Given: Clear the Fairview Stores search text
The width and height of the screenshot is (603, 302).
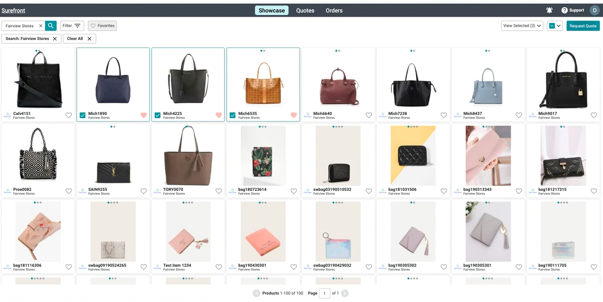Looking at the screenshot, I should 41,26.
